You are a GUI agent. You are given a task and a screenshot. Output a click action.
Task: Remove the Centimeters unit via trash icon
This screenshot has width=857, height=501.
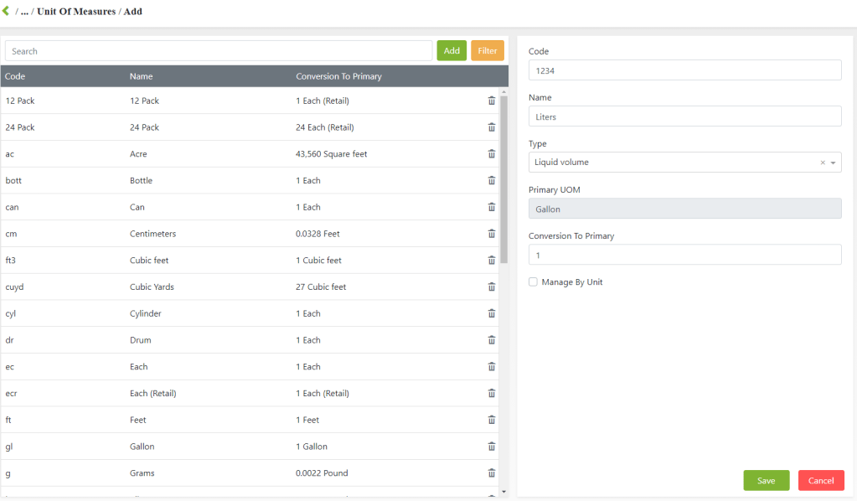(x=492, y=234)
